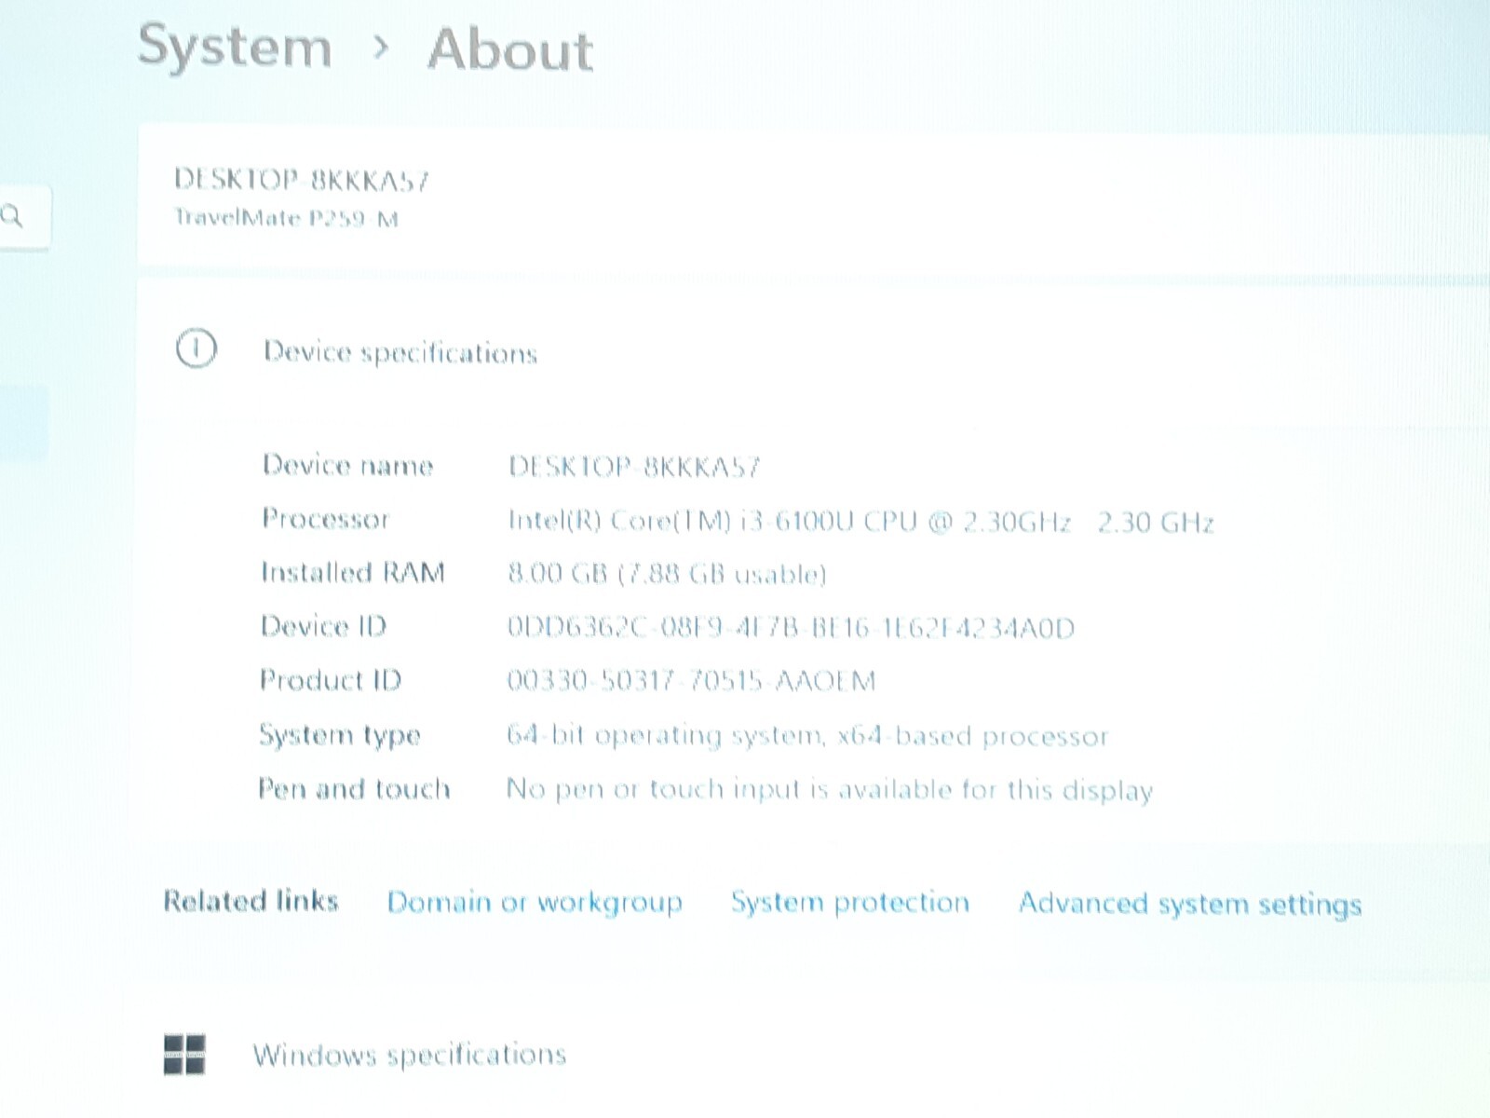Click the Pen and touch label

pyautogui.click(x=354, y=789)
